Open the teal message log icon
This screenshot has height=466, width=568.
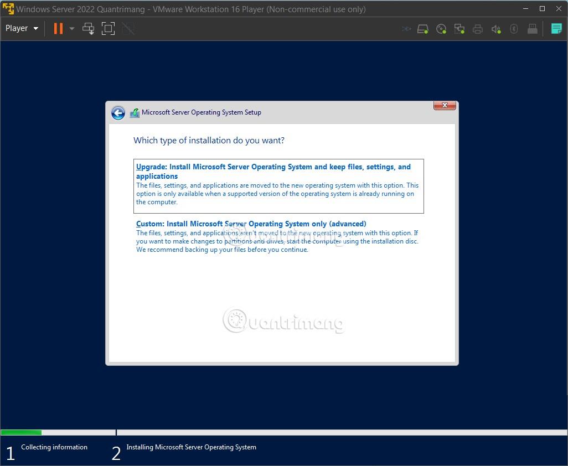[x=556, y=28]
